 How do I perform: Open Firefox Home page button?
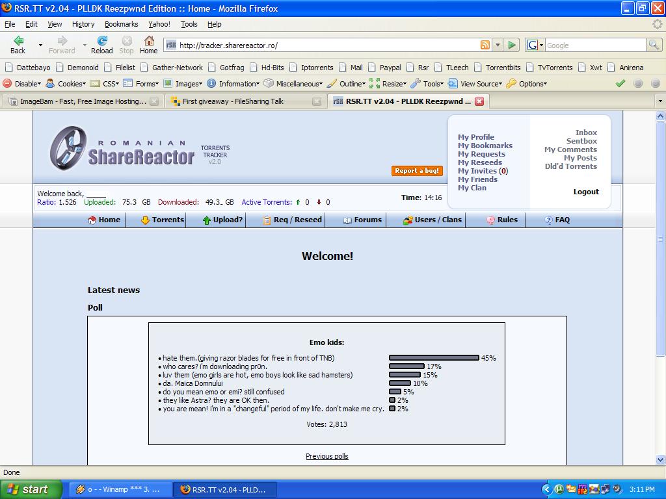149,45
